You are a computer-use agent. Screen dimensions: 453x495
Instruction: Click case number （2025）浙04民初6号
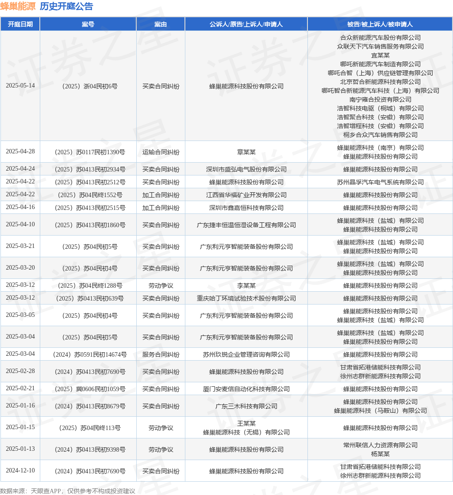pos(88,86)
